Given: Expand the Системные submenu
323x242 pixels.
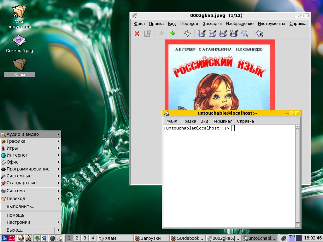Looking at the screenshot, I should (x=31, y=176).
